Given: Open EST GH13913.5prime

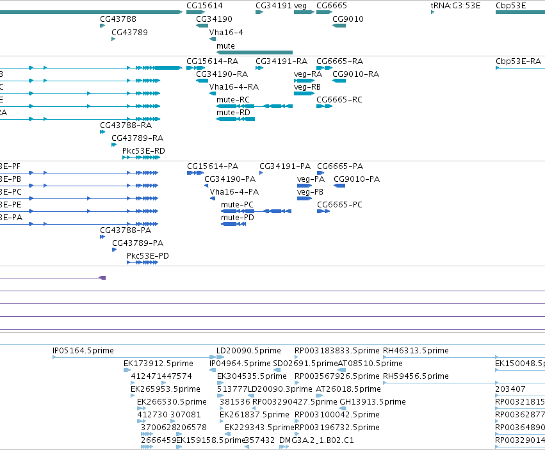Looking at the screenshot, I should (373, 402).
